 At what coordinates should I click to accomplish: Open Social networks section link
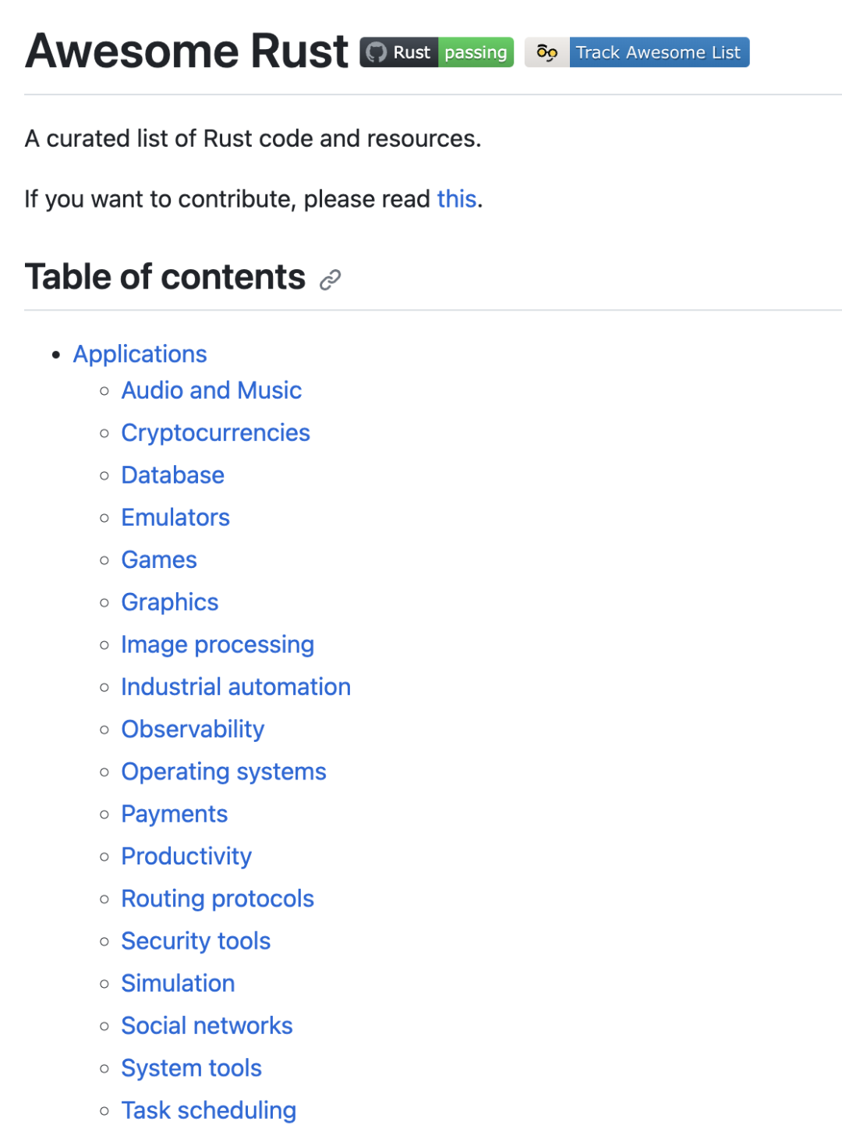(207, 1025)
